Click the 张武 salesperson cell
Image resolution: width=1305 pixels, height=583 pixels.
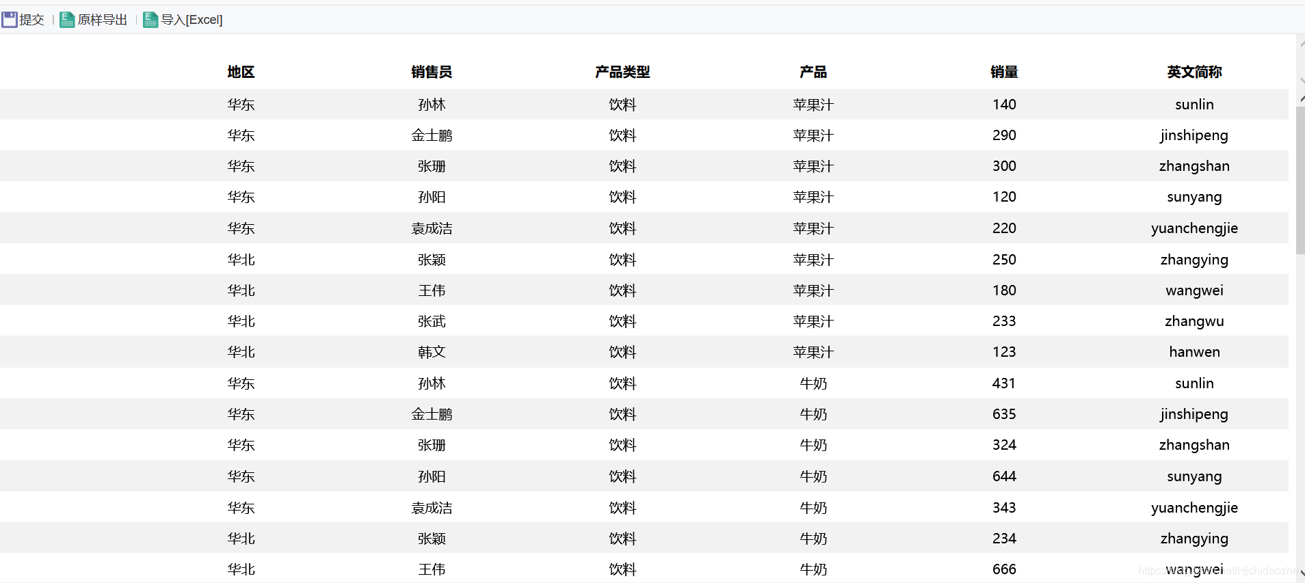click(432, 321)
